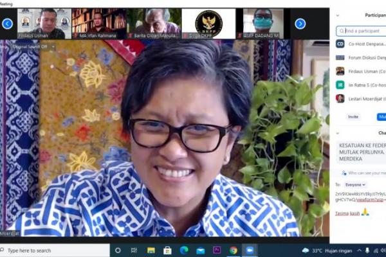The image size is (386, 257).
Task: Switch to Zoom app in taskbar
Action: coord(250,251)
